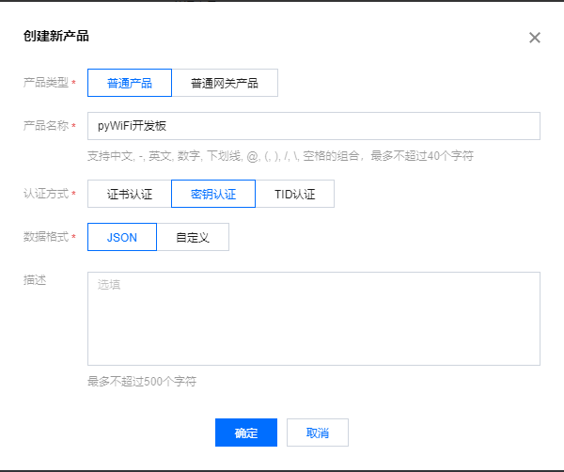Click the 创建新产品 dialog title

(56, 36)
